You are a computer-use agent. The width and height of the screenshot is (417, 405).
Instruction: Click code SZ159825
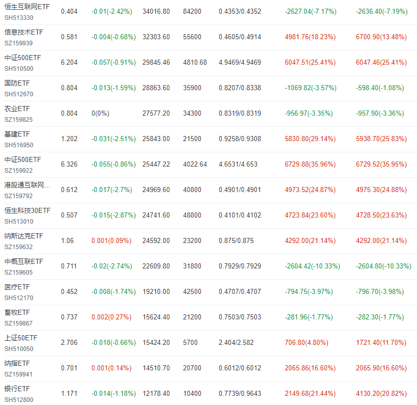tap(19, 120)
